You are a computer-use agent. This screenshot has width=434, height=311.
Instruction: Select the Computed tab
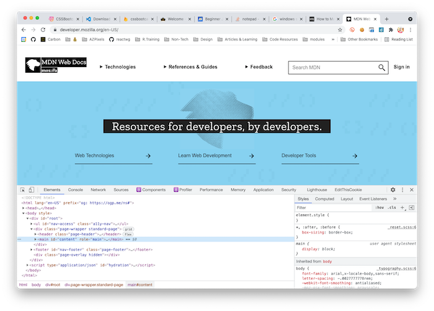pos(324,199)
